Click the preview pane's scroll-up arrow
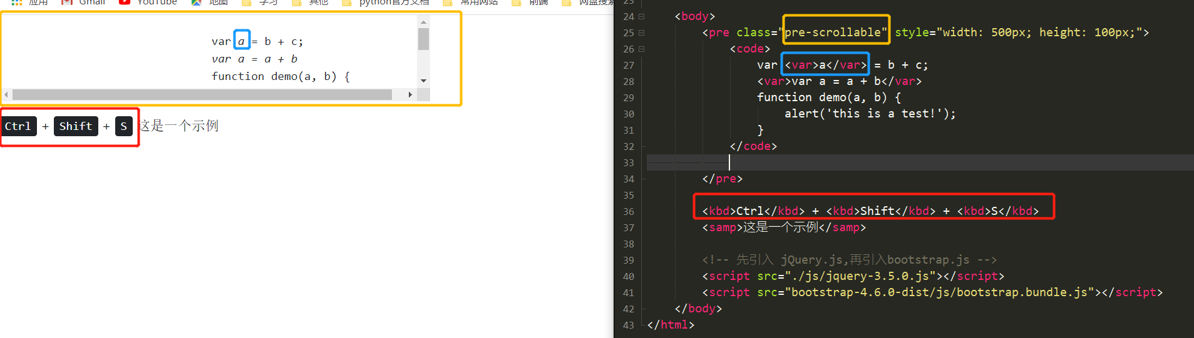 tap(424, 22)
